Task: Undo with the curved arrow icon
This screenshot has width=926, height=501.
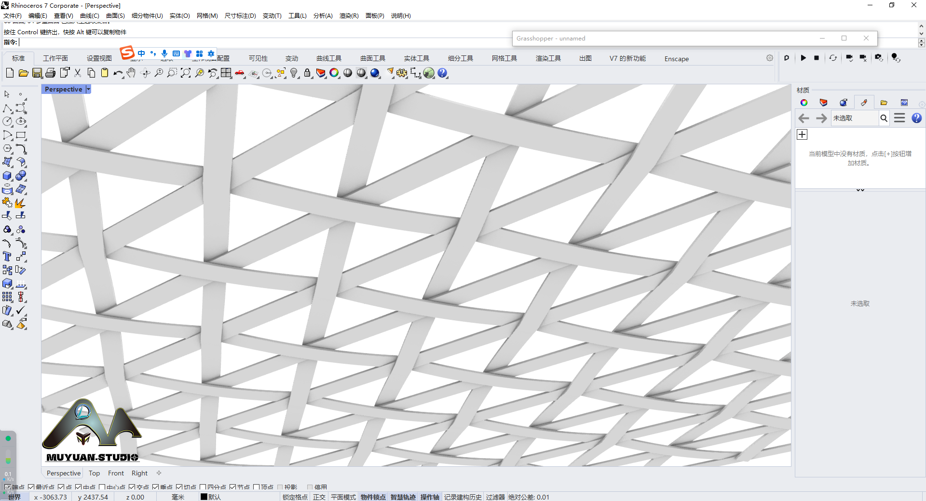Action: [x=118, y=73]
